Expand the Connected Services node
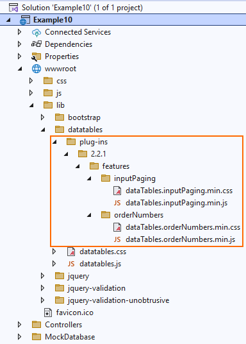The image size is (246, 344). click(x=19, y=32)
